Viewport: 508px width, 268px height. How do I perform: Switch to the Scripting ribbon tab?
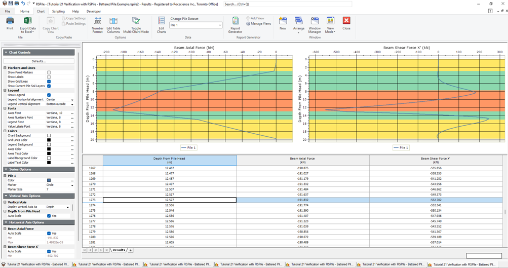tap(58, 11)
